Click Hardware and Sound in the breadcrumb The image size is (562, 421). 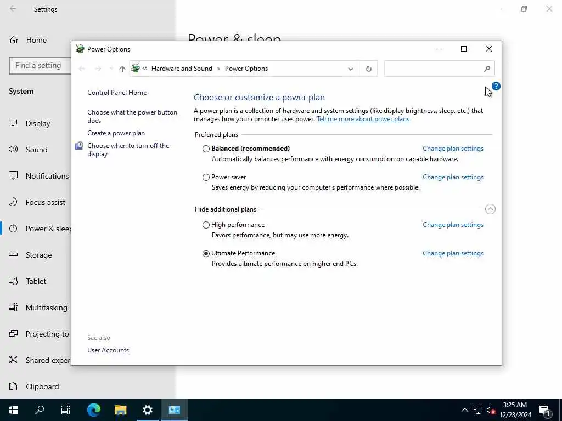182,69
